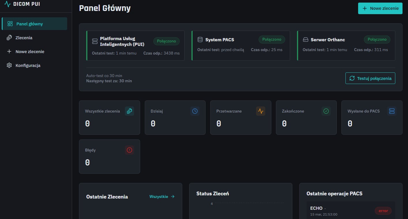408x219 pixels.
Task: Click the 0 value in Przetwarzane card
Action: click(x=219, y=123)
